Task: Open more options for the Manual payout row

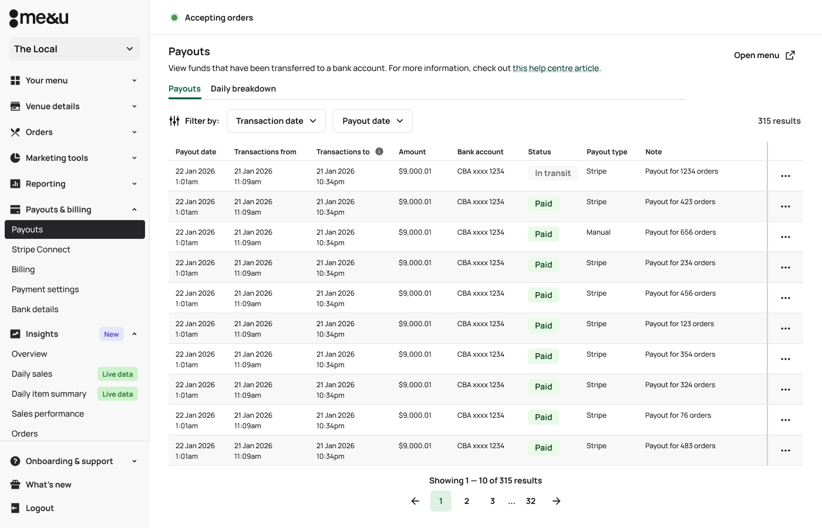Action: 785,237
